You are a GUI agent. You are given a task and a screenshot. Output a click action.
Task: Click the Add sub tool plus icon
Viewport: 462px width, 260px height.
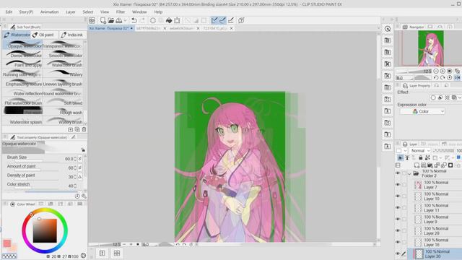point(71,129)
